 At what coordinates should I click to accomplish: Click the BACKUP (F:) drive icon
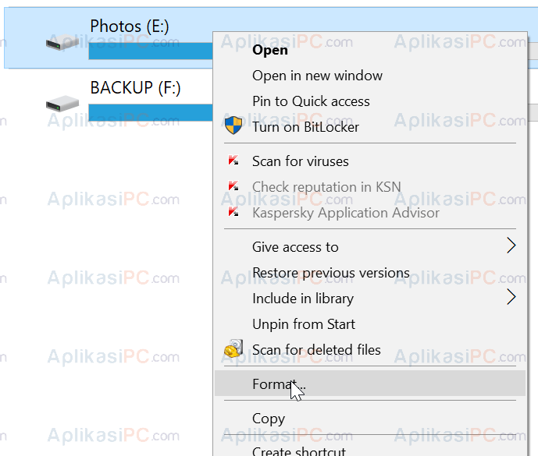coord(62,104)
